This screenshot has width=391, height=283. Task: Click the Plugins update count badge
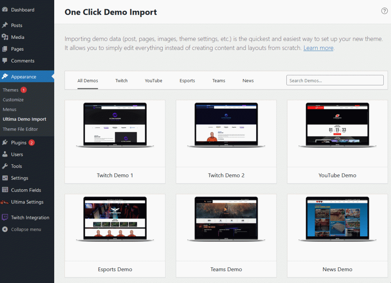click(x=31, y=143)
